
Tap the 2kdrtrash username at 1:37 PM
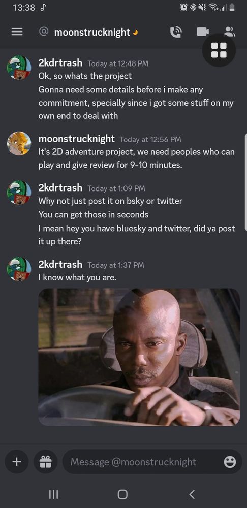pyautogui.click(x=60, y=264)
